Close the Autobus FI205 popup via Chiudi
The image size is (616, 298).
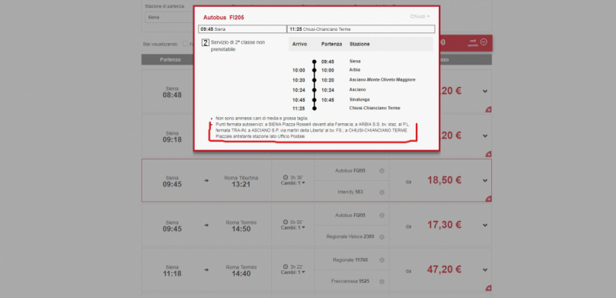(420, 16)
